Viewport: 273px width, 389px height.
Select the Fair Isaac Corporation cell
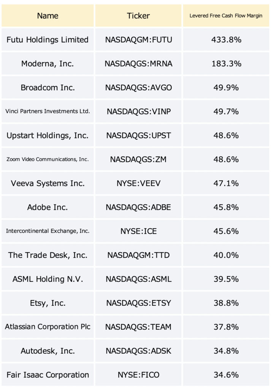48,375
